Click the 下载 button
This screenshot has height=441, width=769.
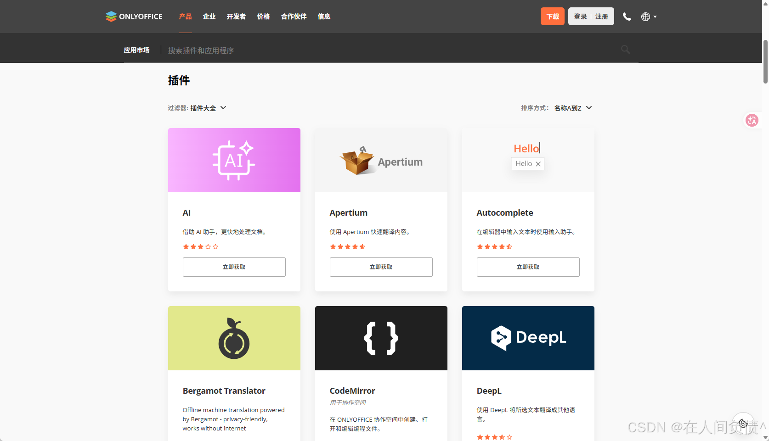pyautogui.click(x=552, y=16)
